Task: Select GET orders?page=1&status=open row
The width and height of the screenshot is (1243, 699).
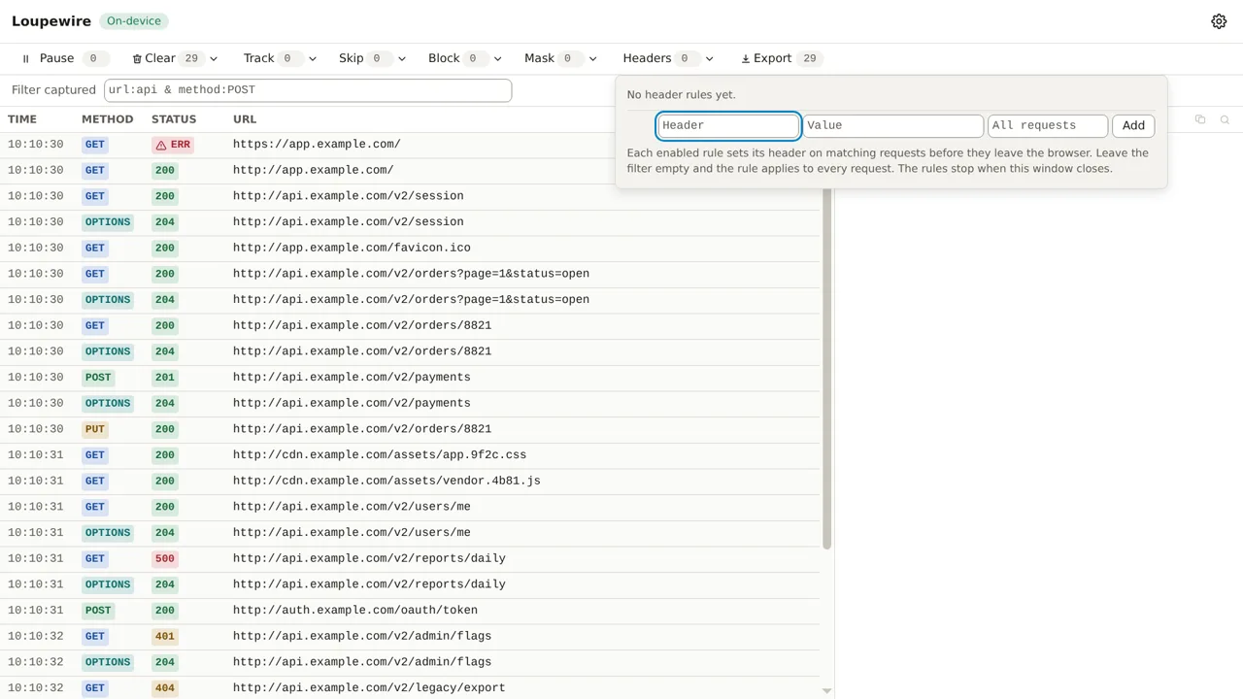Action: click(x=410, y=274)
